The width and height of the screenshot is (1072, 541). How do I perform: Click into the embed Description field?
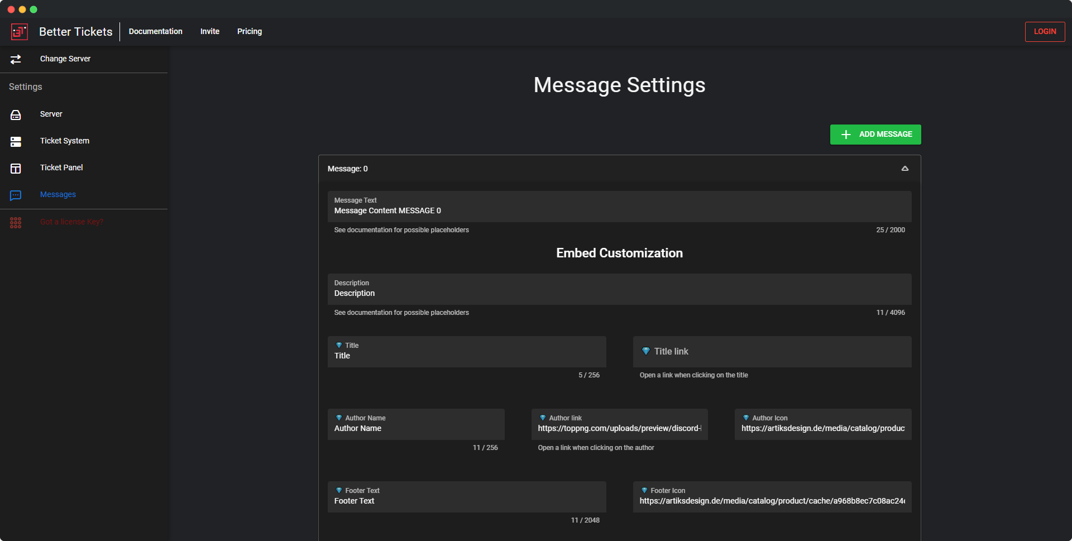(619, 293)
